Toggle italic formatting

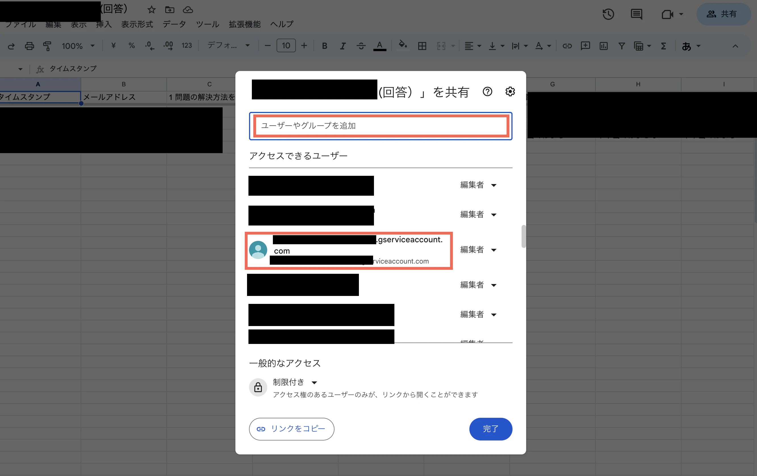pos(343,46)
